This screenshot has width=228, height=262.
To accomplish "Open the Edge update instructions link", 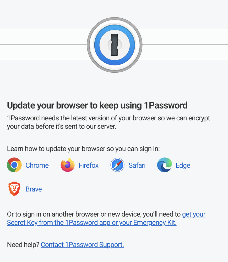I will [x=183, y=165].
